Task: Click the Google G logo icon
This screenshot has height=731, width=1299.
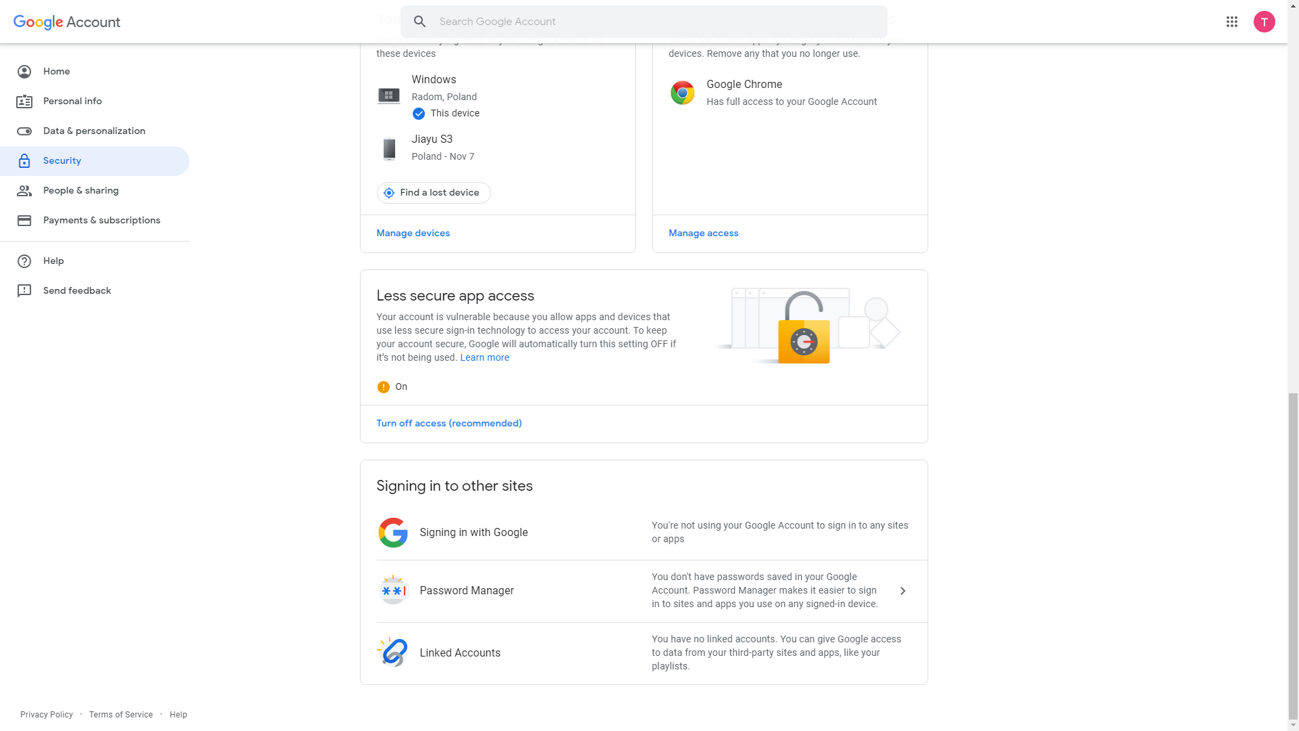Action: click(393, 533)
